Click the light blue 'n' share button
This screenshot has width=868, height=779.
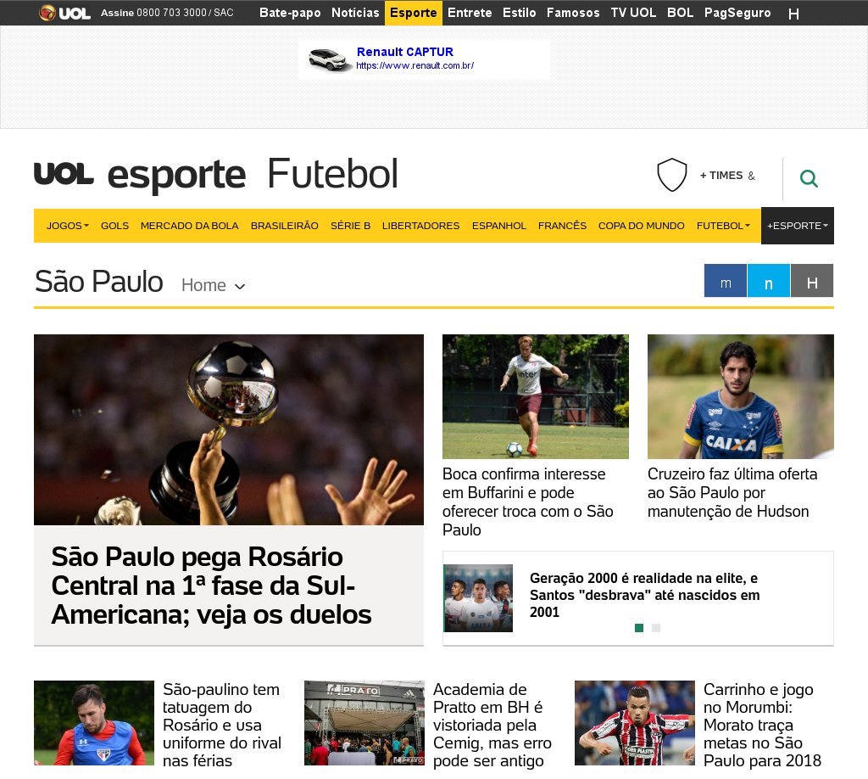768,281
